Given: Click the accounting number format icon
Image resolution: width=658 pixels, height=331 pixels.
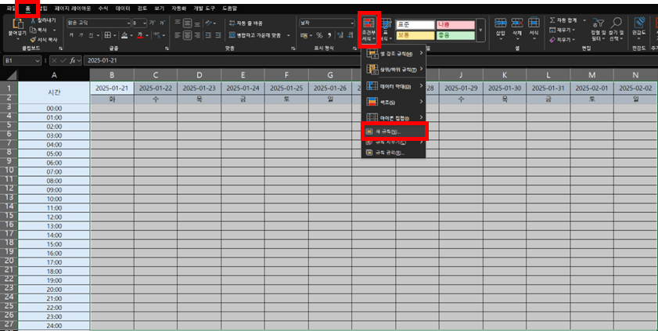Looking at the screenshot, I should (x=304, y=35).
